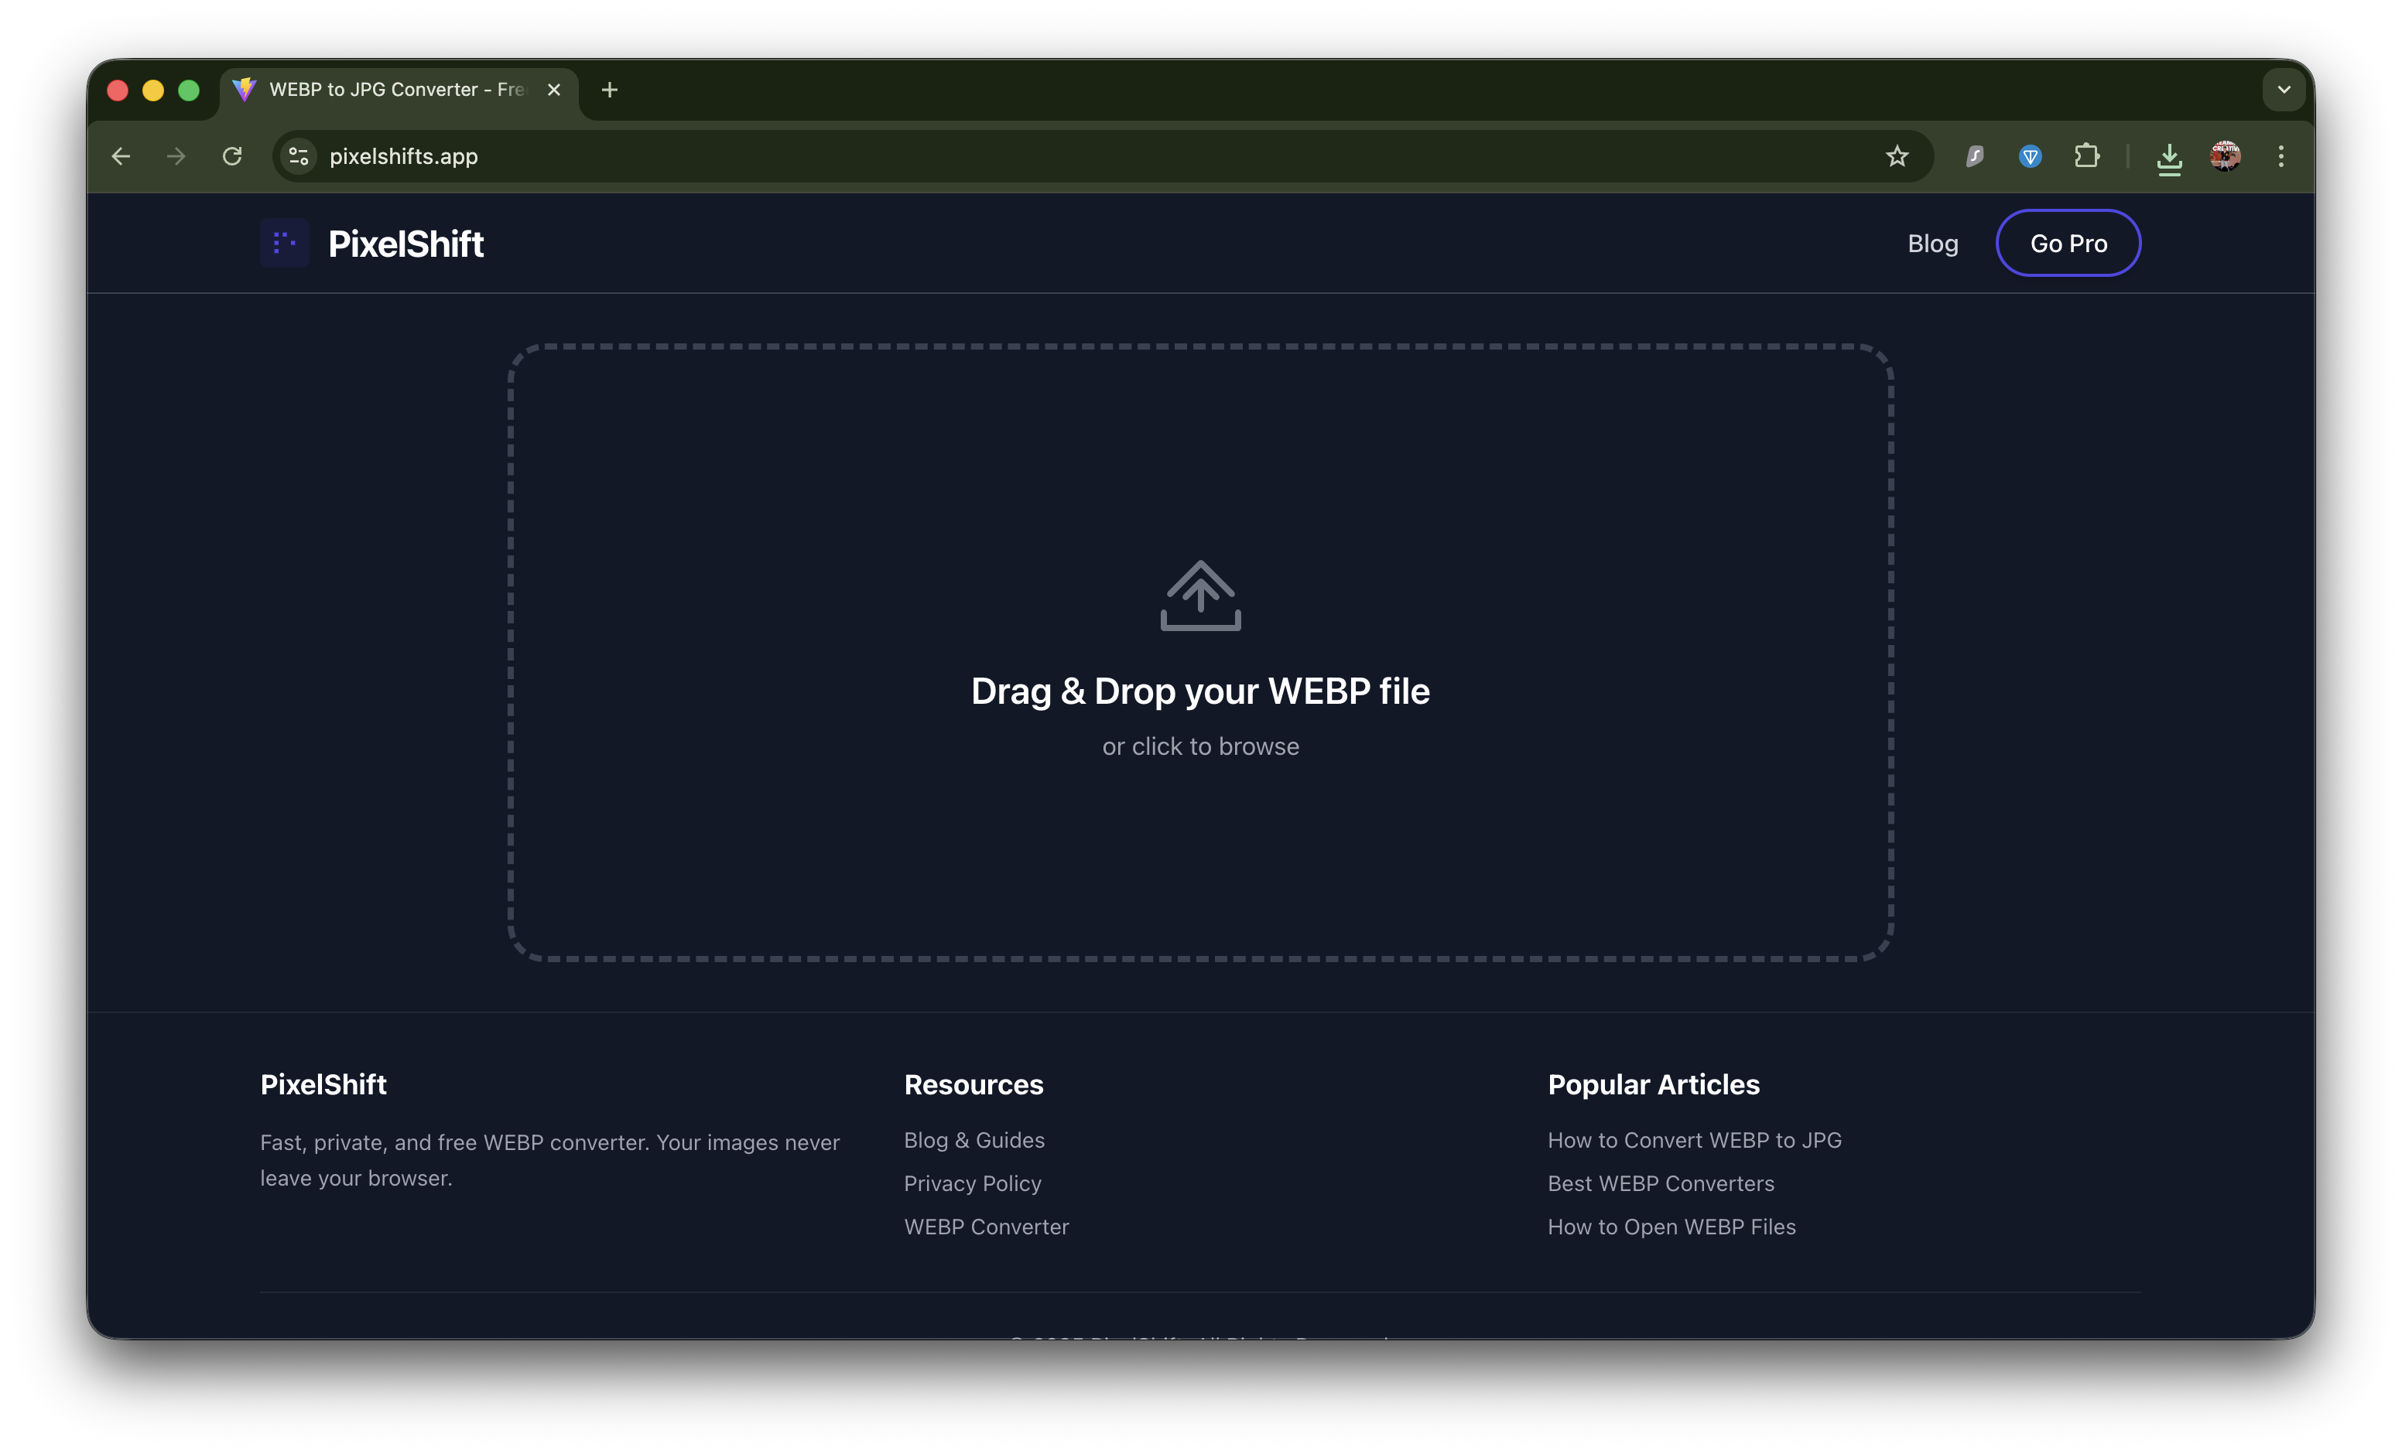Viewport: 2402px width, 1454px height.
Task: Go back using the browser back arrow
Action: point(121,156)
